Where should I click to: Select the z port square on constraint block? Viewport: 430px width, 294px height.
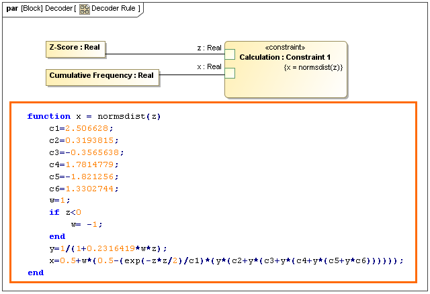[x=230, y=55]
